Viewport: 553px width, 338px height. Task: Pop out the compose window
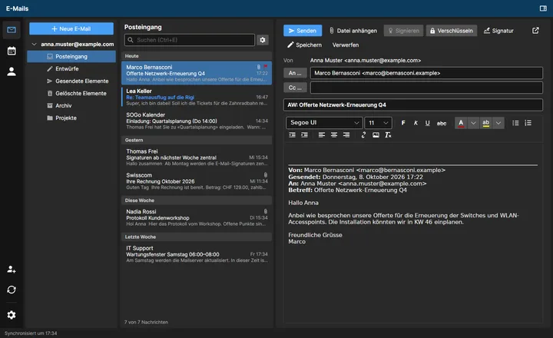(535, 31)
